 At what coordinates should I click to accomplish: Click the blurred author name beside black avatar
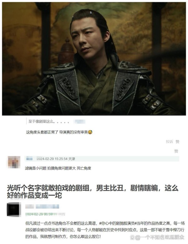point(42,206)
